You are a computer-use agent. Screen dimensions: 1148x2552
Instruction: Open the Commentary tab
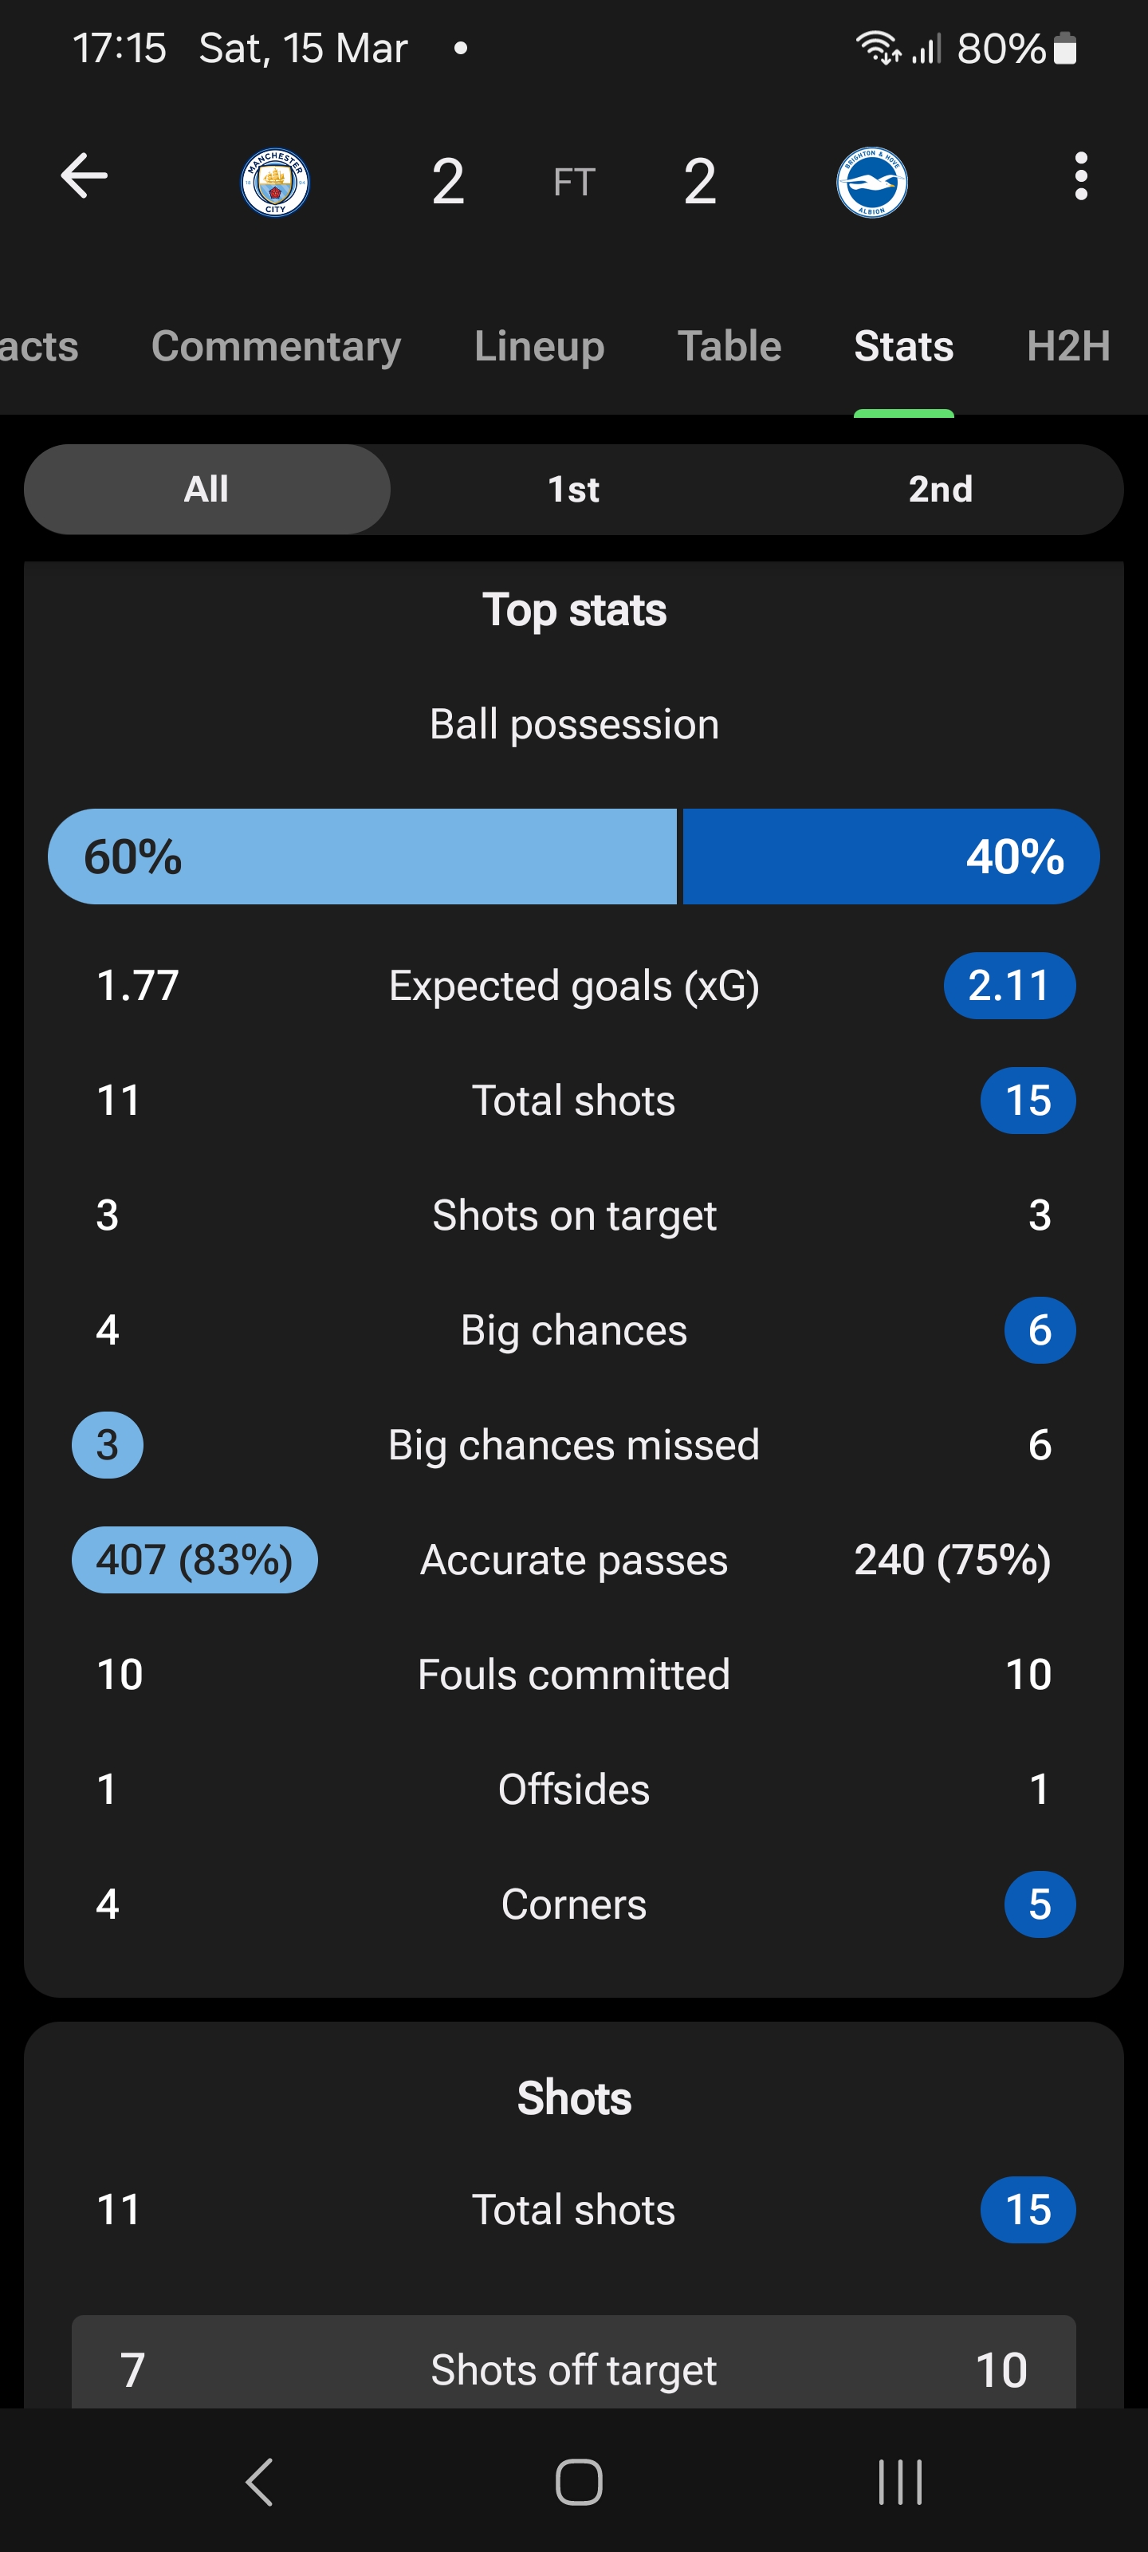point(277,347)
